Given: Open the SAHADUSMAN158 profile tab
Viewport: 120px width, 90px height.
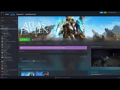Looking at the screenshot, I should pos(30,14).
